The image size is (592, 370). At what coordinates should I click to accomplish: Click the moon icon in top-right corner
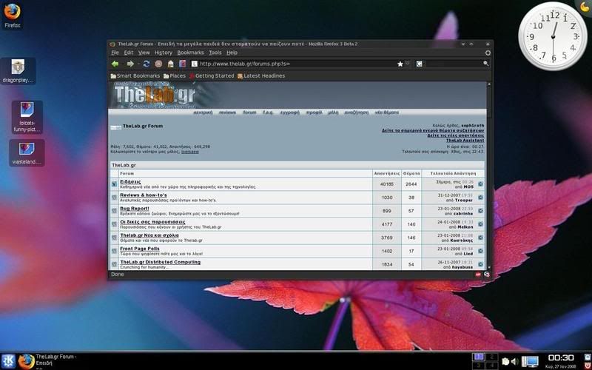tap(585, 7)
